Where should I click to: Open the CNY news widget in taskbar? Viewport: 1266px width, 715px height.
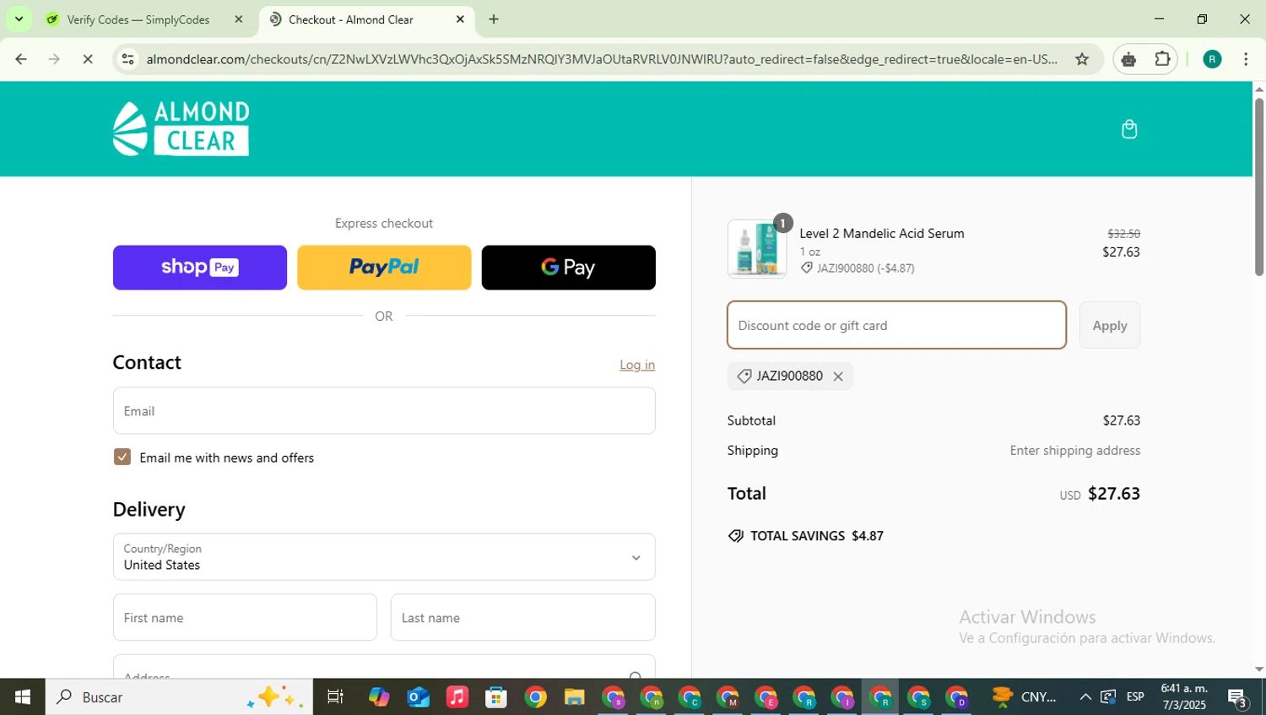(x=1025, y=696)
